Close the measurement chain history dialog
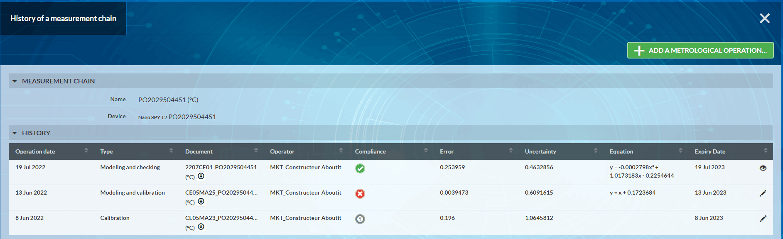The width and height of the screenshot is (783, 239). point(765,18)
